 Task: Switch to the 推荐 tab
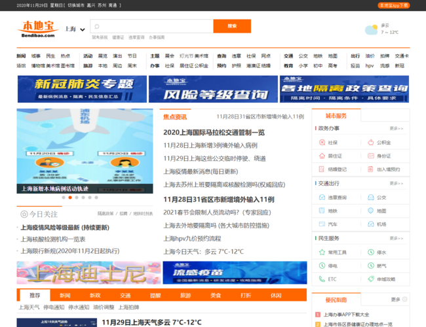click(x=35, y=295)
